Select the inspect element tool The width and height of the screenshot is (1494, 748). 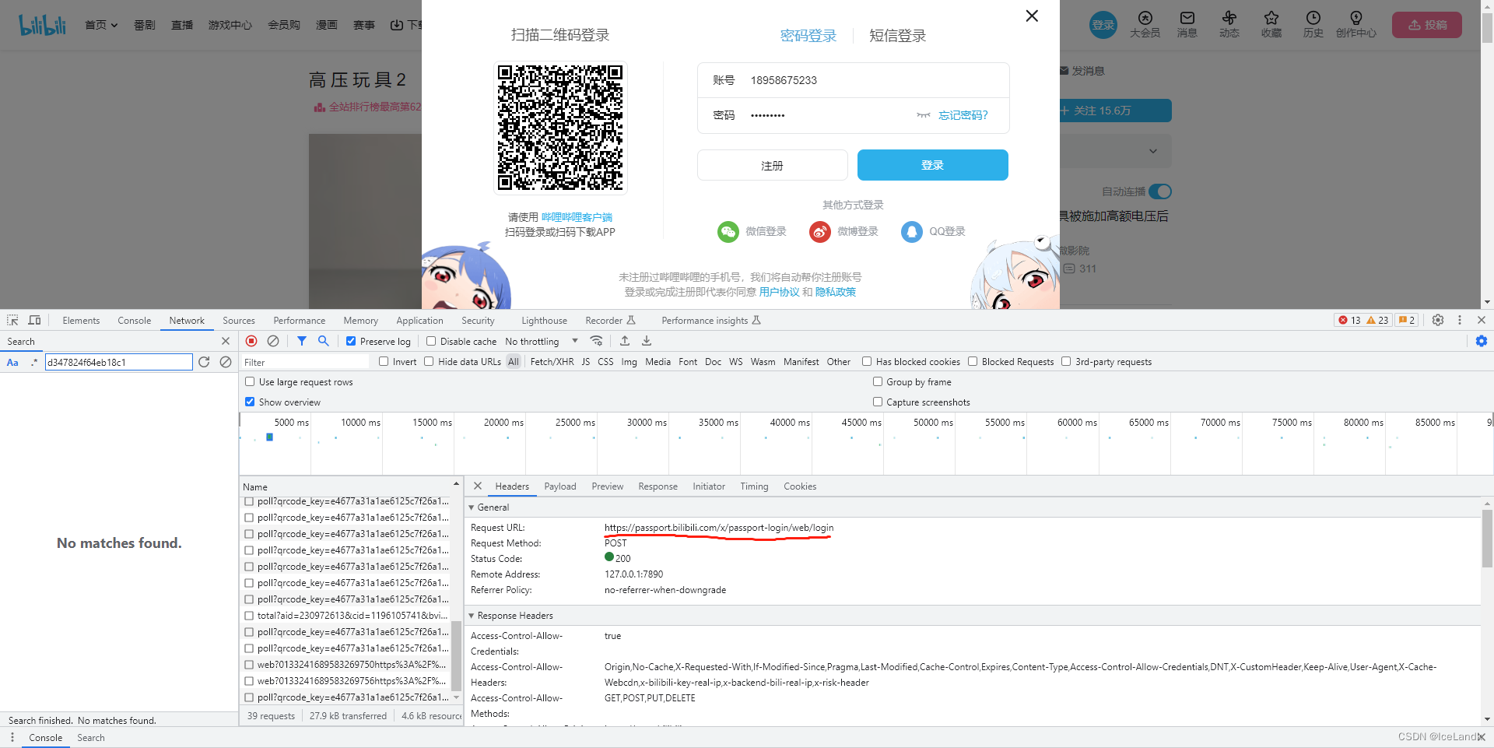[12, 320]
